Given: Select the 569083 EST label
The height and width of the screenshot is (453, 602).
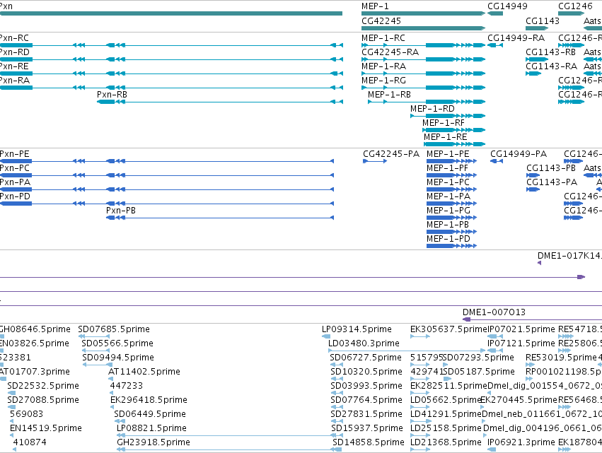Looking at the screenshot, I should pos(26,414).
